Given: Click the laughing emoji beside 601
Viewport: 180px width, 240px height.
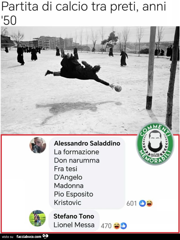Looking at the screenshot, I should pyautogui.click(x=149, y=203).
